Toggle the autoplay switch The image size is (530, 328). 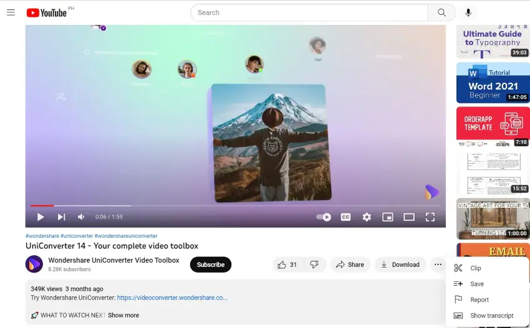[324, 217]
